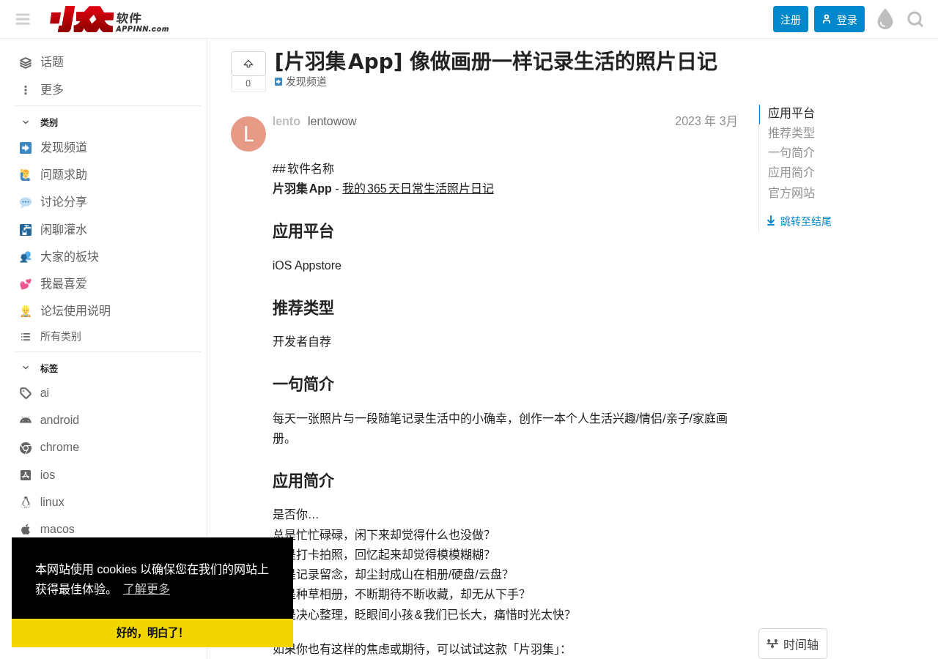Image resolution: width=938 pixels, height=659 pixels.
Task: Click the linux penguin icon
Action: pos(26,502)
